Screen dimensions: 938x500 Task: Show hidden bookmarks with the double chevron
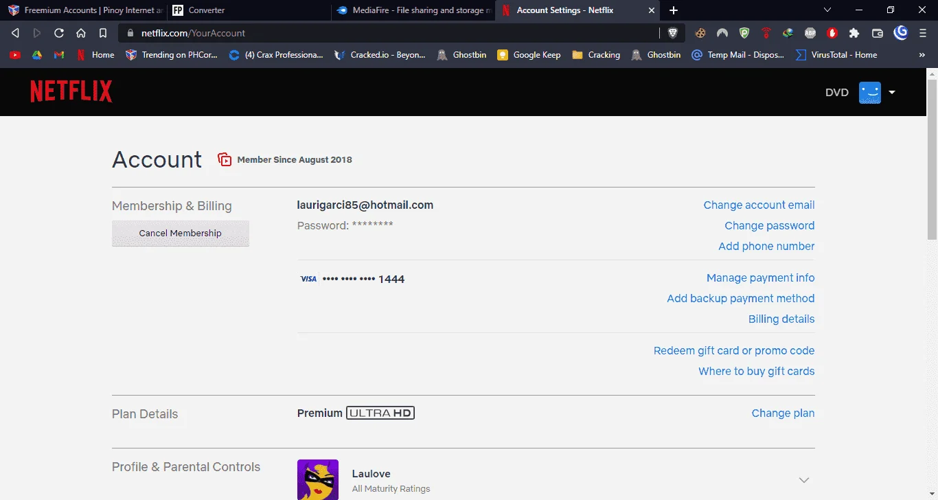pyautogui.click(x=922, y=55)
